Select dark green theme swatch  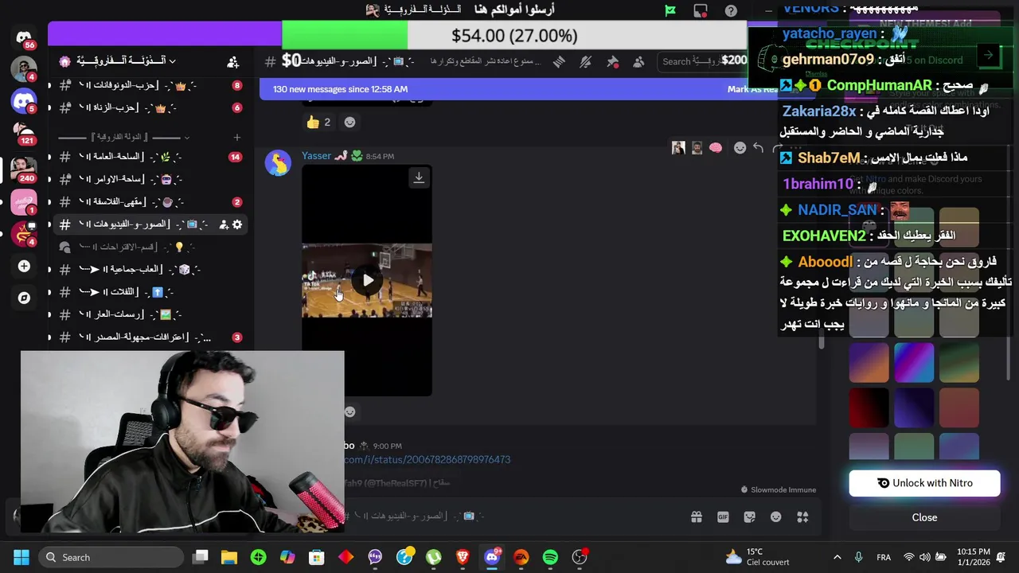point(958,362)
